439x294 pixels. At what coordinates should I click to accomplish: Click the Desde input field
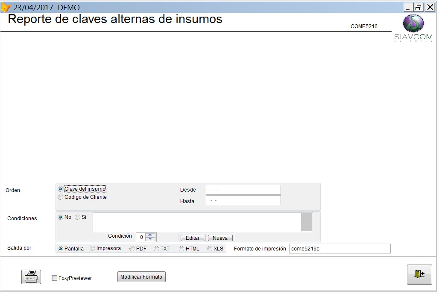pos(243,189)
